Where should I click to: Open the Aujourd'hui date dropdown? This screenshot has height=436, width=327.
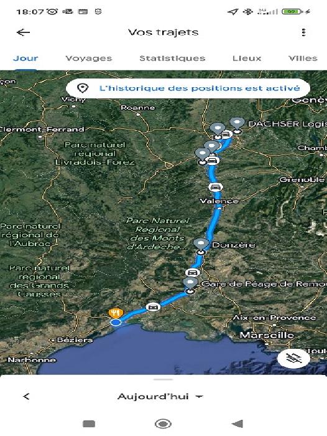point(160,397)
